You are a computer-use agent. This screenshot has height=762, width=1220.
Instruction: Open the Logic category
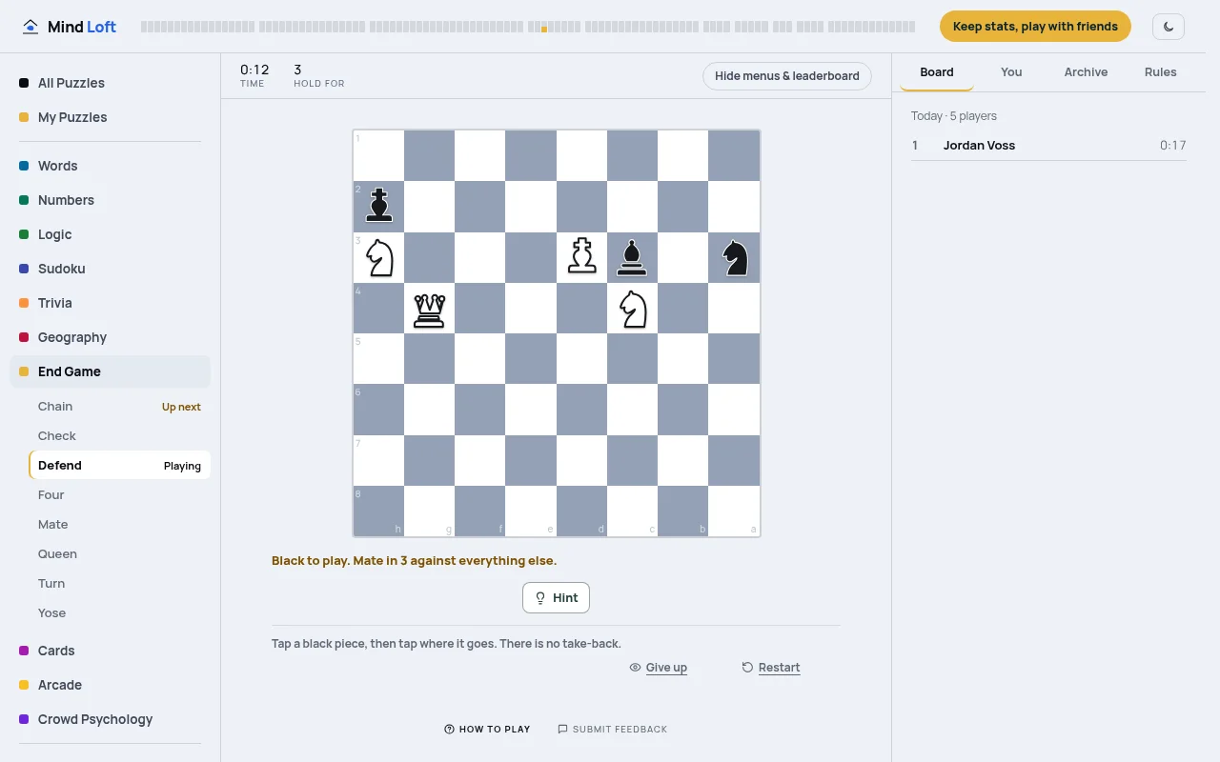coord(110,234)
